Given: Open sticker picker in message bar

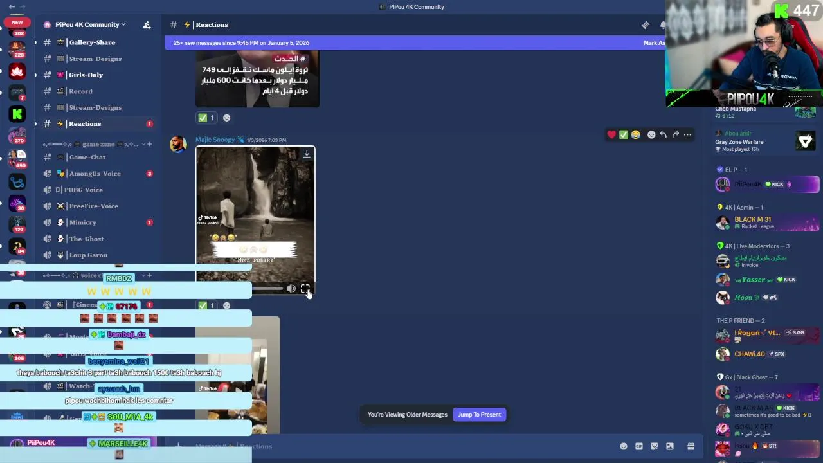Looking at the screenshot, I should [x=654, y=446].
